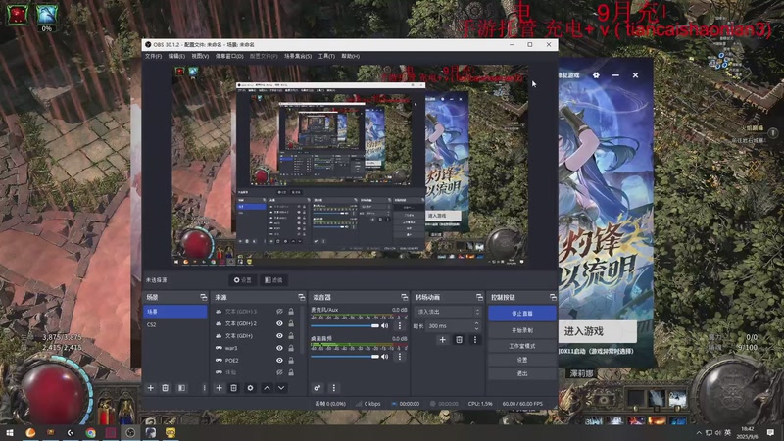784x441 pixels.
Task: Move selected source up
Action: 267,388
